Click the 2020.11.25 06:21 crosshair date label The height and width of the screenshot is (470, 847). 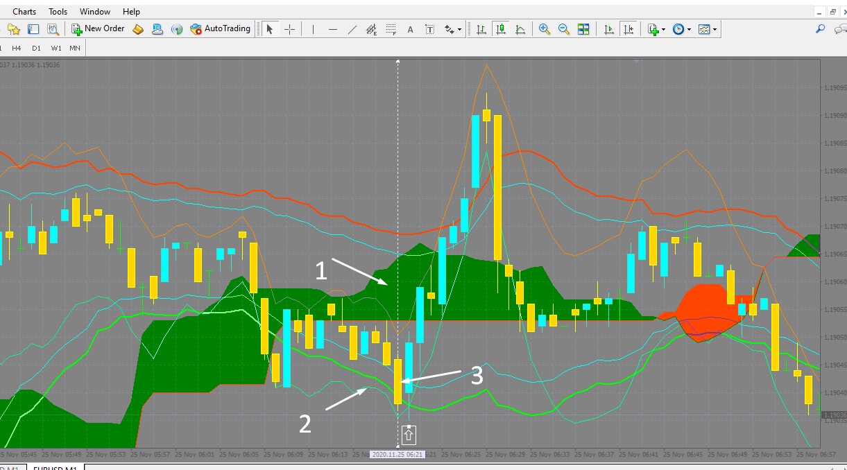(x=397, y=455)
